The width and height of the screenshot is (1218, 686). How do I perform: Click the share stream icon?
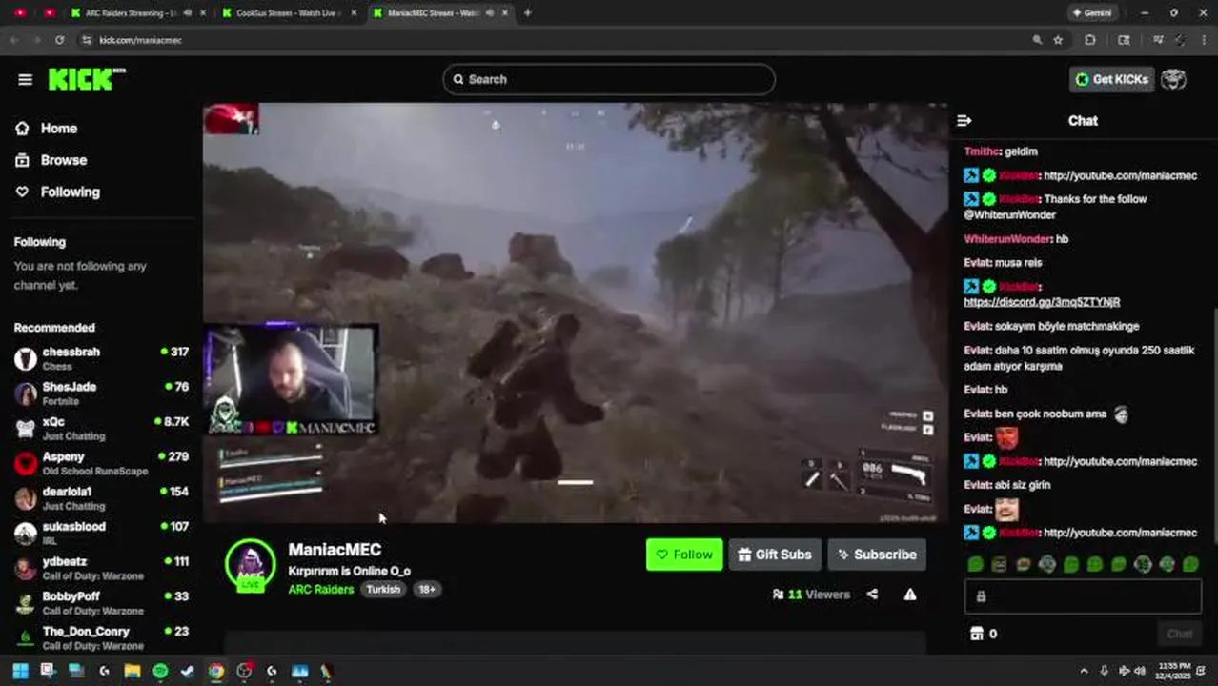[872, 595]
